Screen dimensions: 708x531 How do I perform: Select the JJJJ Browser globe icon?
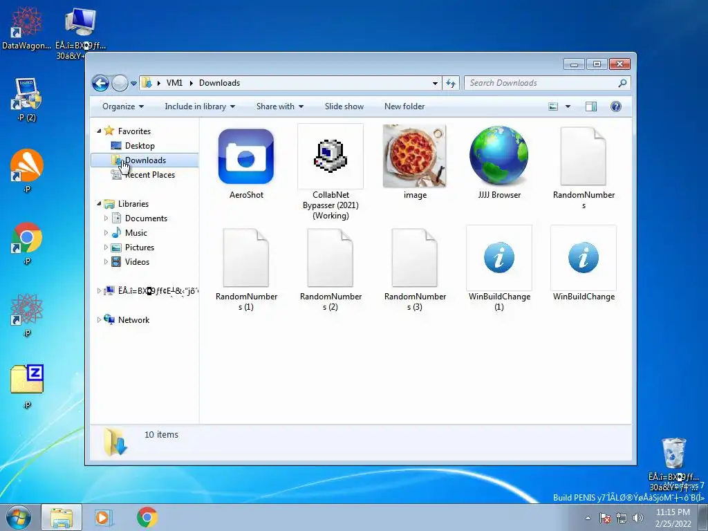point(499,156)
